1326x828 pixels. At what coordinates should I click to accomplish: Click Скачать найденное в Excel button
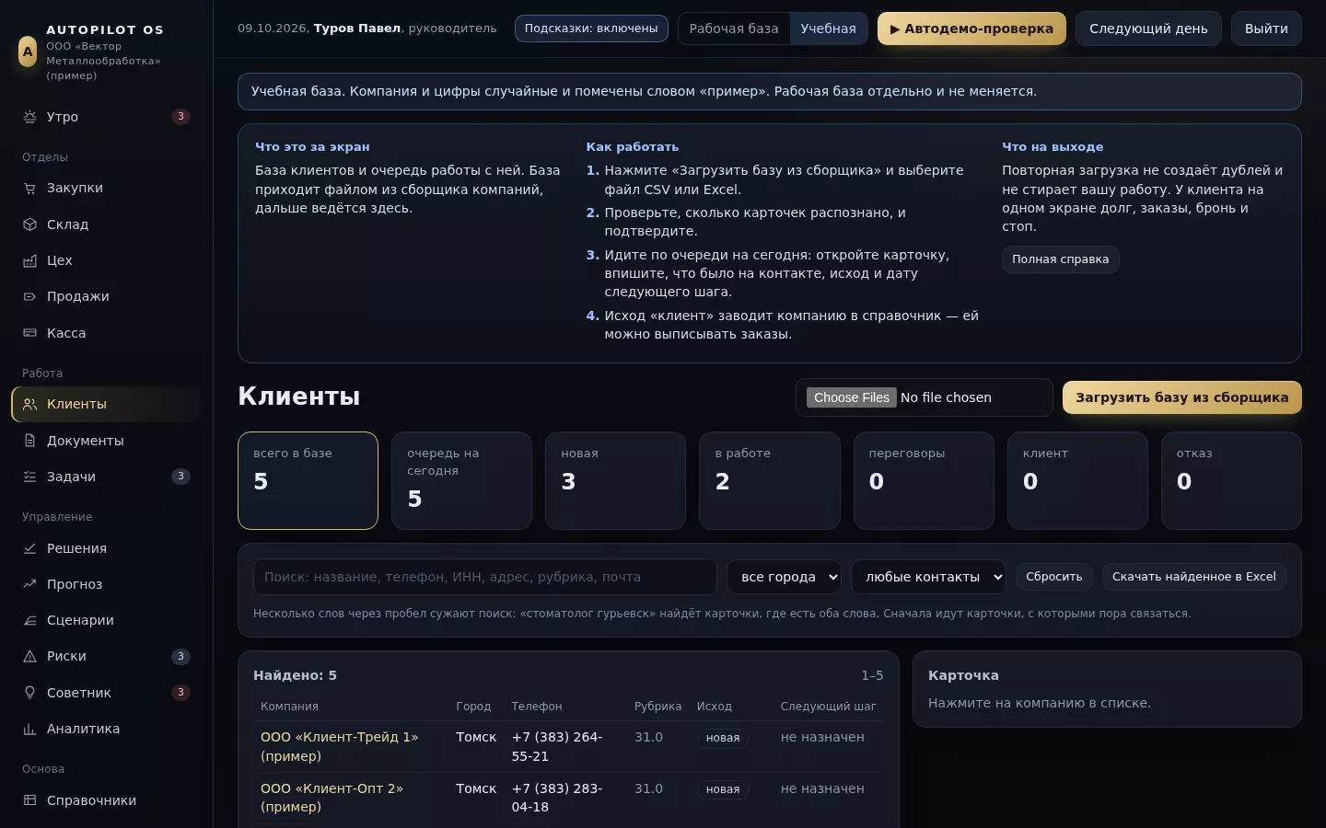pyautogui.click(x=1194, y=577)
